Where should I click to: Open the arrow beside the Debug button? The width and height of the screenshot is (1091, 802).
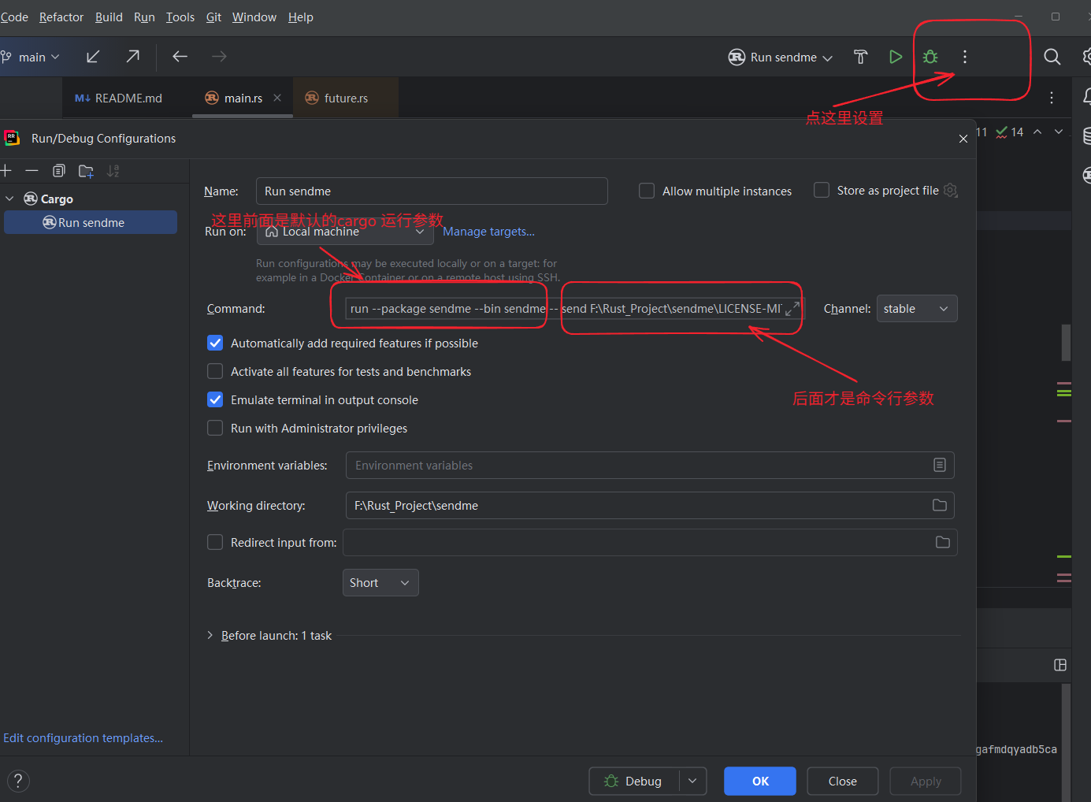(x=692, y=781)
